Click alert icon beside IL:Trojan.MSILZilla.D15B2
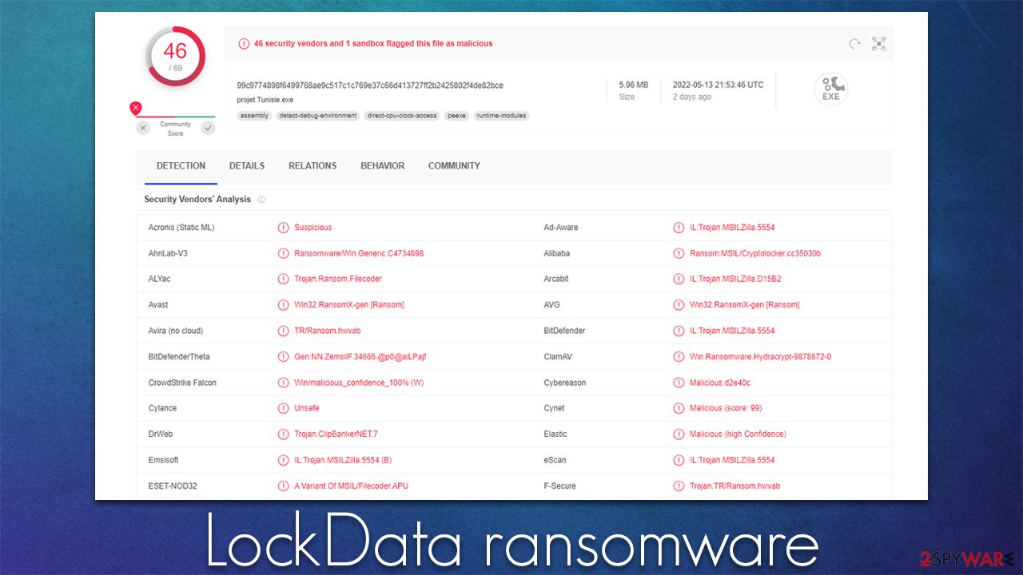The width and height of the screenshot is (1023, 575). pyautogui.click(x=679, y=279)
